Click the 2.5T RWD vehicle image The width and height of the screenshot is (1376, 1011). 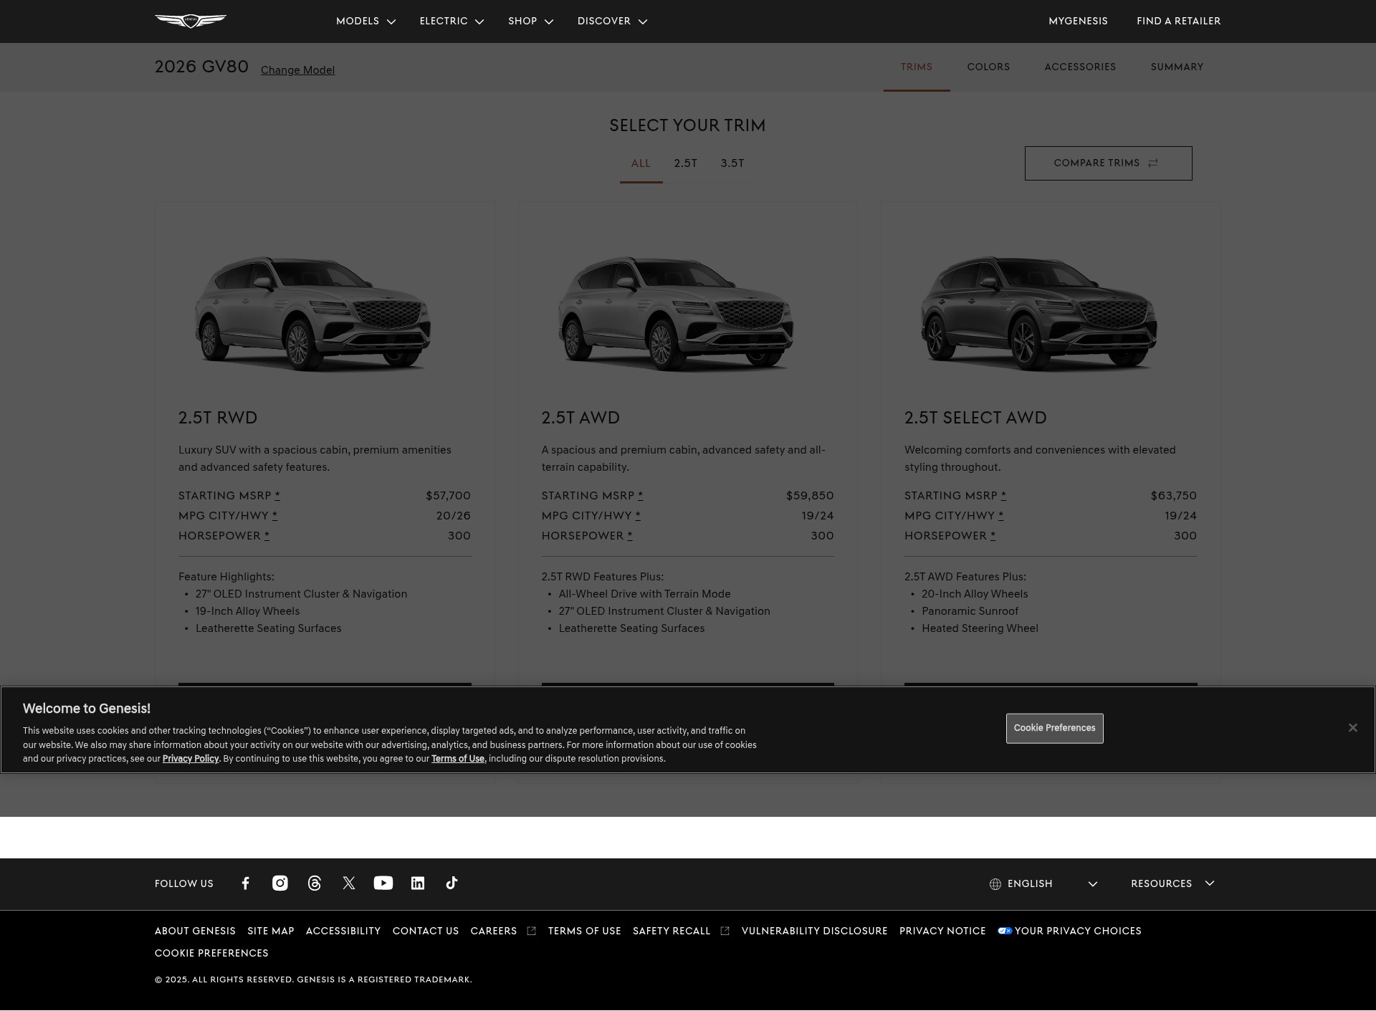pos(313,313)
